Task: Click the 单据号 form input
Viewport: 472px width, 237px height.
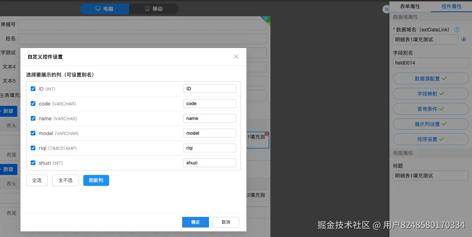Action: click(142, 25)
